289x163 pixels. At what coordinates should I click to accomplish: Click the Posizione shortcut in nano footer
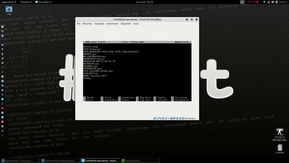(x=179, y=97)
